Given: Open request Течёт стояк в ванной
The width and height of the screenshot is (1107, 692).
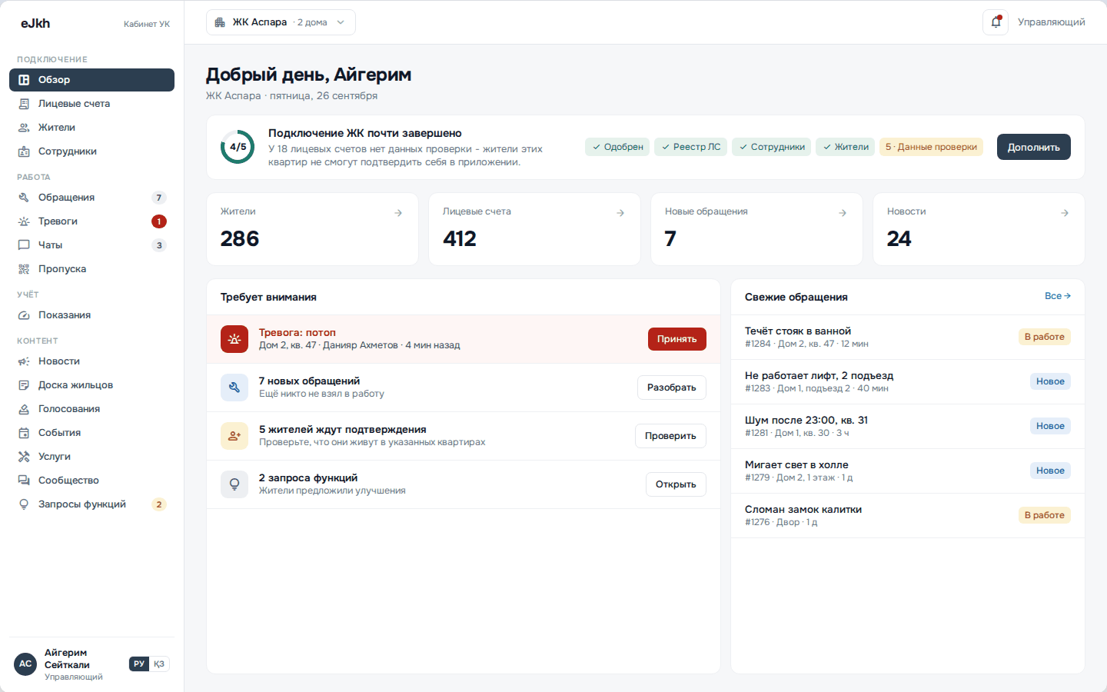Looking at the screenshot, I should click(x=907, y=338).
